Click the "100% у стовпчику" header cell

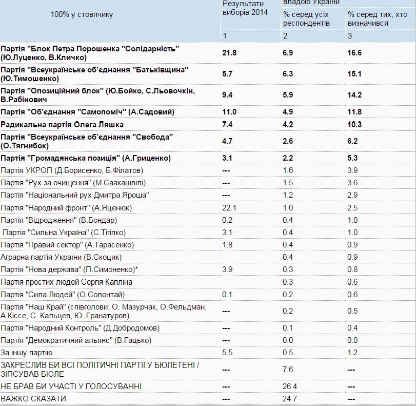(x=82, y=14)
